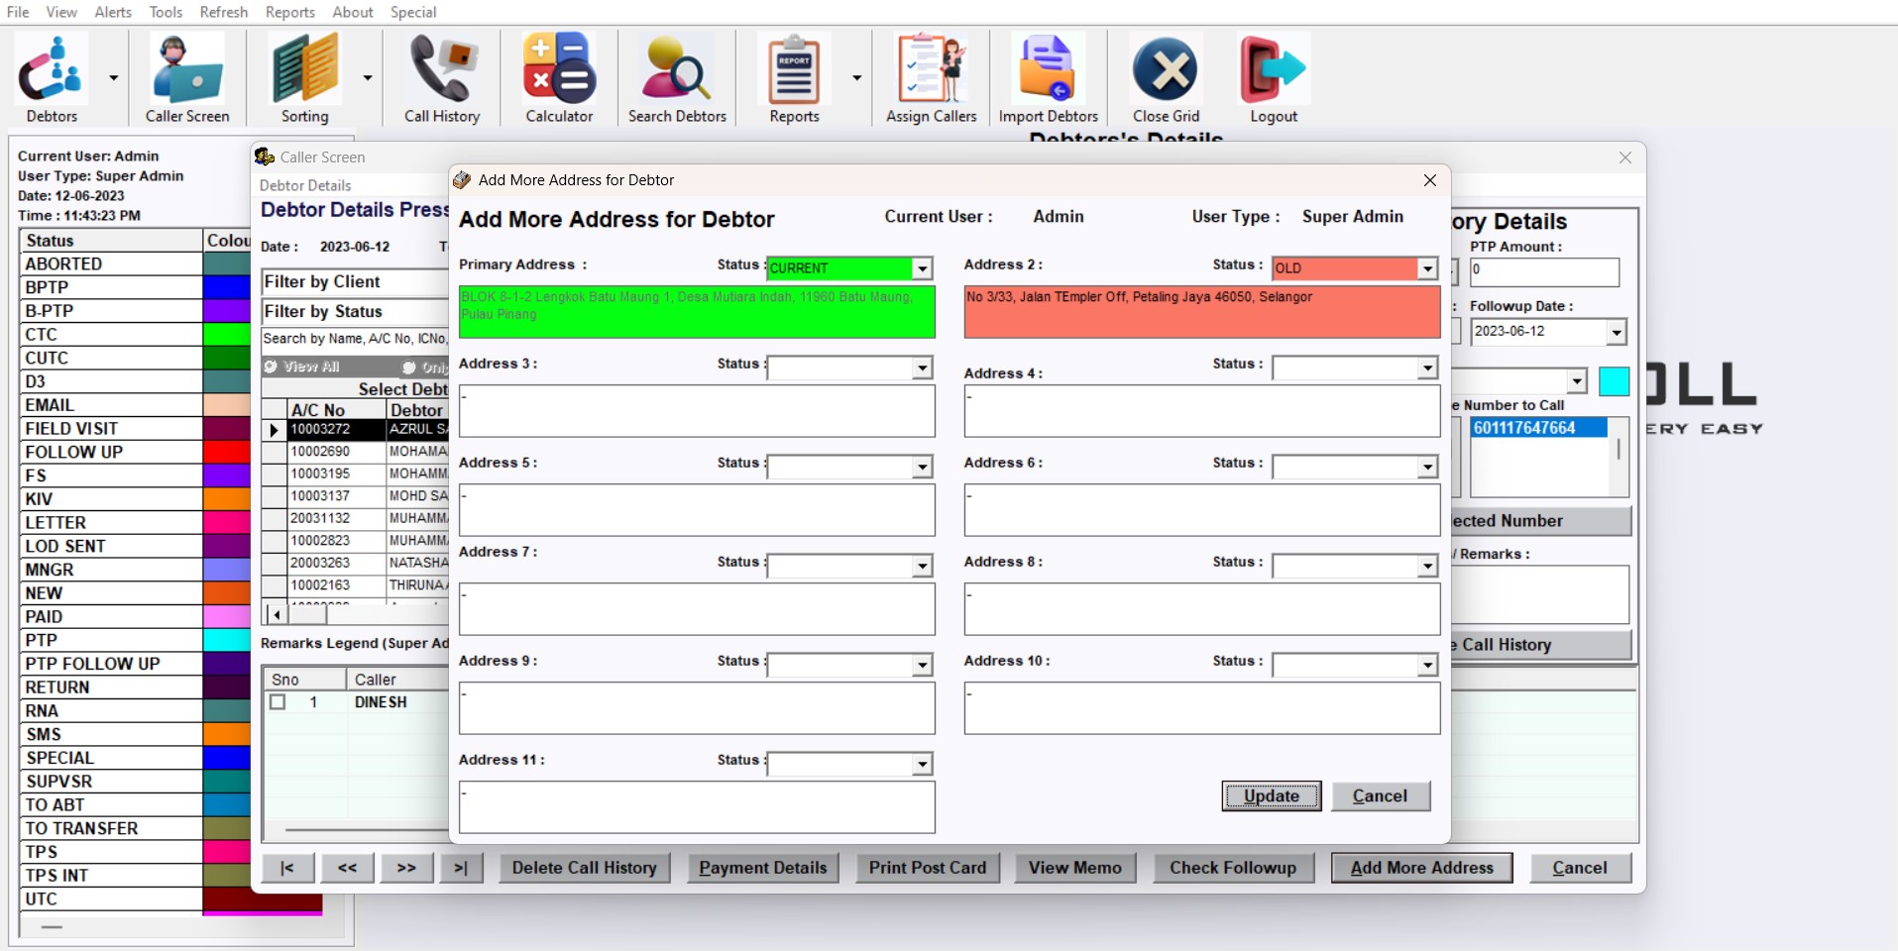This screenshot has width=1898, height=951.
Task: Open the Followup Date dropdown
Action: coord(1616,332)
